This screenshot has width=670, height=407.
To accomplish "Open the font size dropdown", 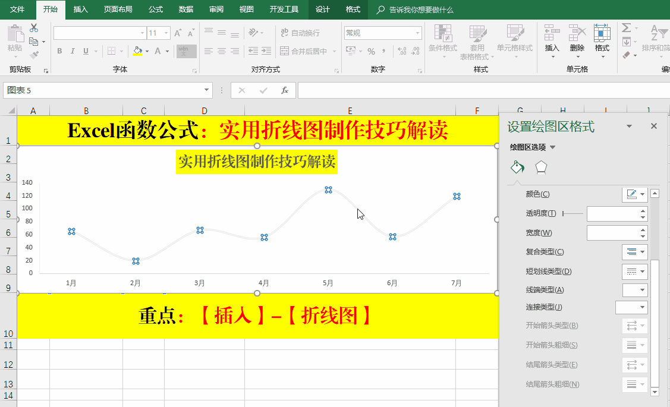I will click(166, 33).
